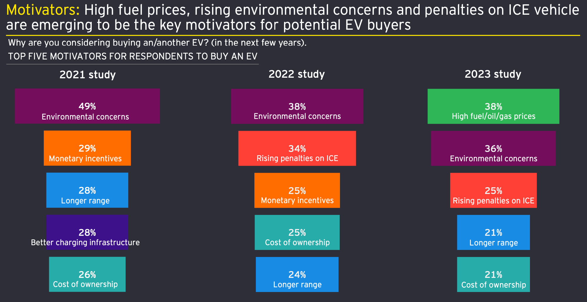The height and width of the screenshot is (302, 587).
Task: Select the 21% Longer range box
Action: point(493,233)
